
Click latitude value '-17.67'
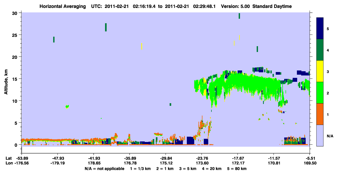(238, 158)
